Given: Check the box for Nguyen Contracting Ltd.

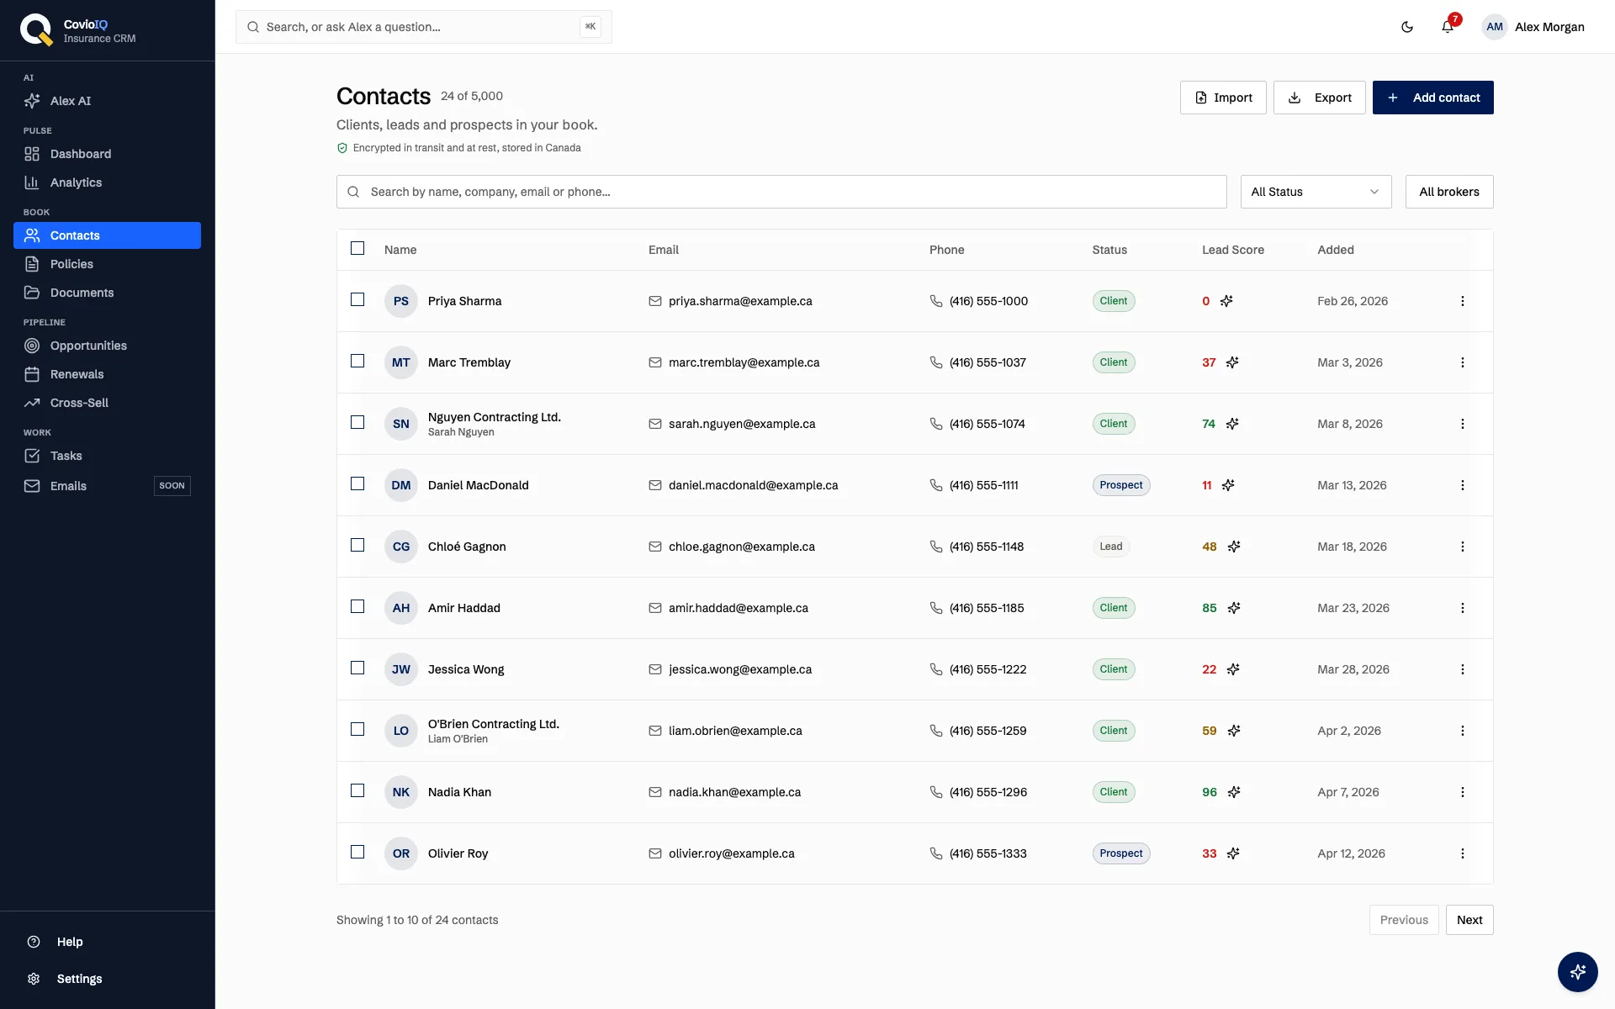Looking at the screenshot, I should click(x=357, y=422).
